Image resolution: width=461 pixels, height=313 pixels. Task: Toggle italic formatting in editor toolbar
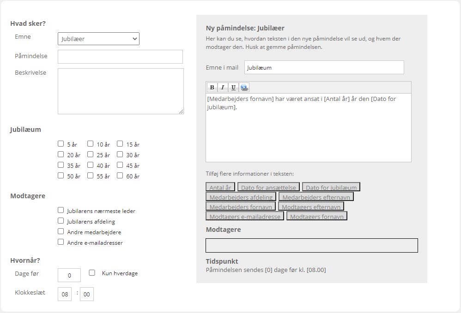[x=223, y=88]
